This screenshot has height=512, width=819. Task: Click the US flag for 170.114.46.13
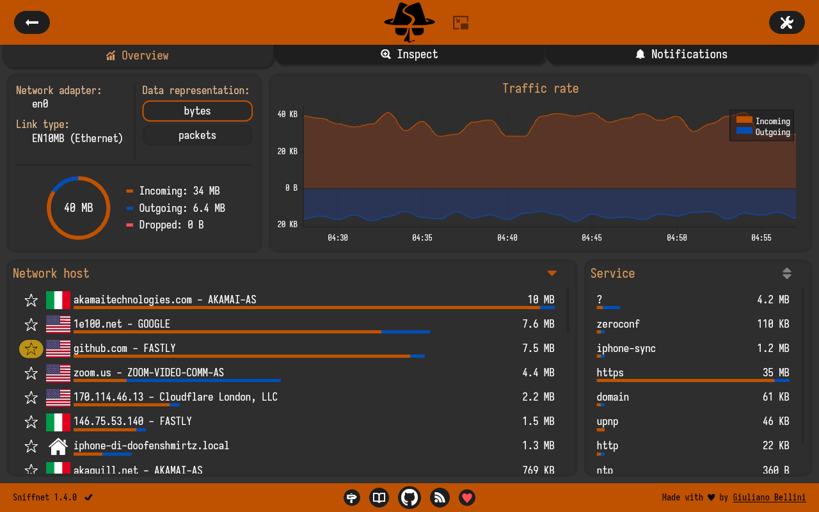click(x=58, y=397)
